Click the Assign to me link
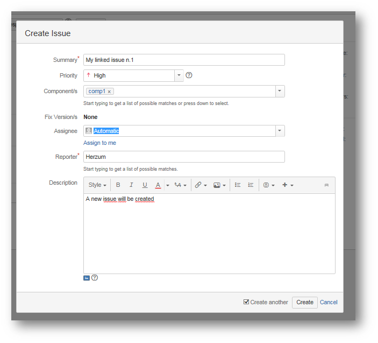Viewport: 378px width, 343px height. (99, 143)
